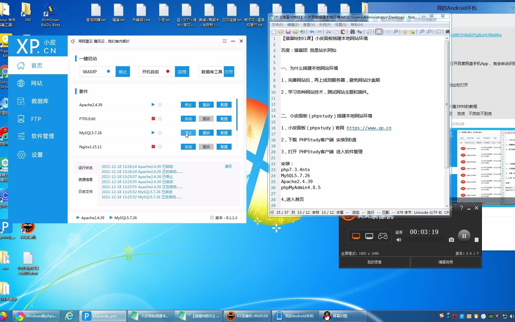The width and height of the screenshot is (515, 322).
Task: Start FTP0.9.60 with its 启动 button
Action: pyautogui.click(x=188, y=119)
